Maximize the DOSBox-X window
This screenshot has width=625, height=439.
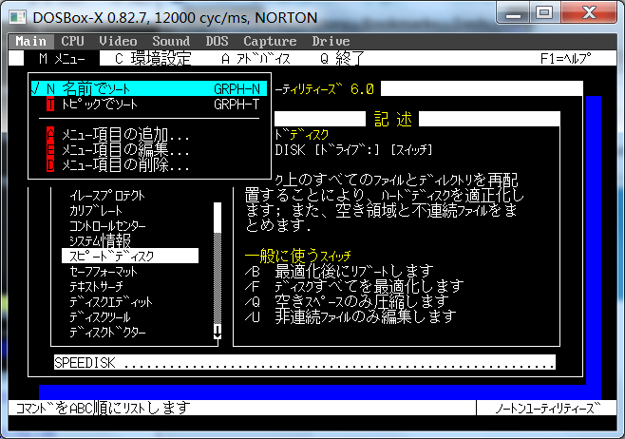click(x=544, y=12)
